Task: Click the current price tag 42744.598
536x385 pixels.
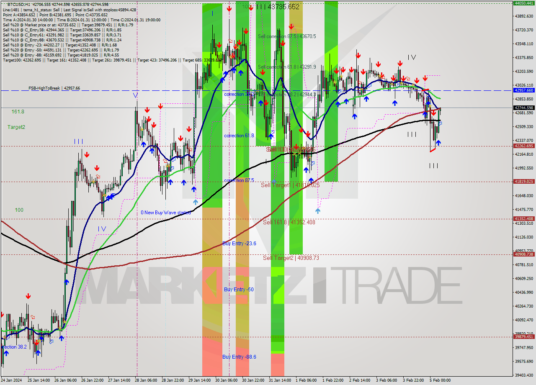Action: pos(524,108)
